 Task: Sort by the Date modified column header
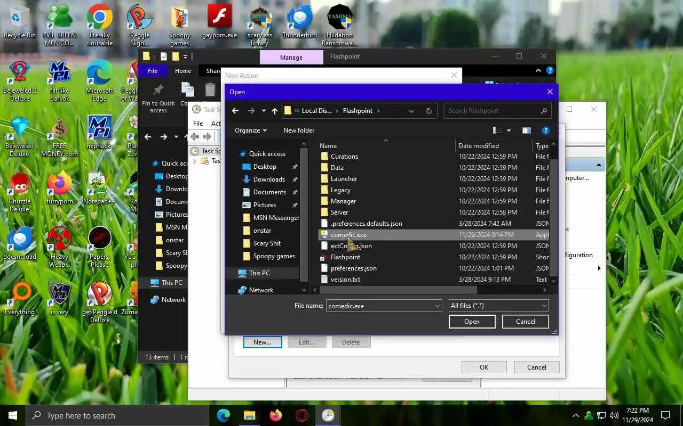(479, 146)
